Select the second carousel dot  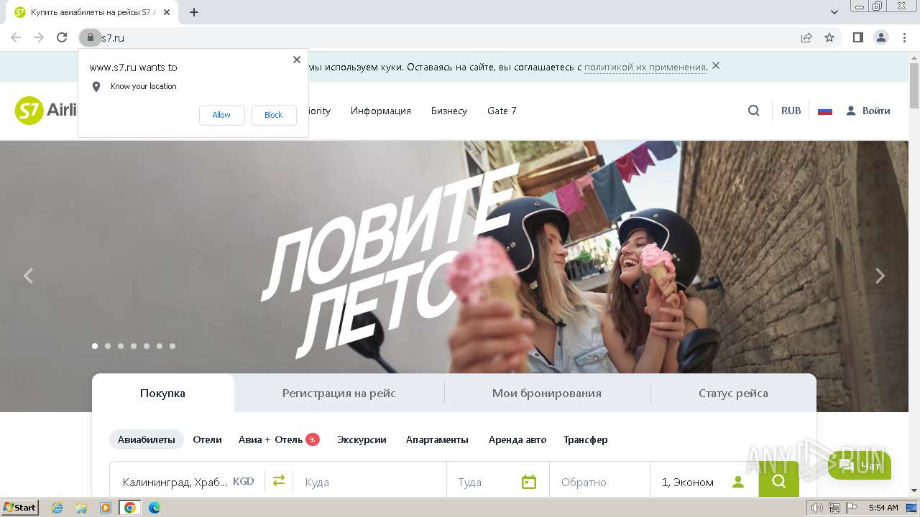tap(108, 346)
